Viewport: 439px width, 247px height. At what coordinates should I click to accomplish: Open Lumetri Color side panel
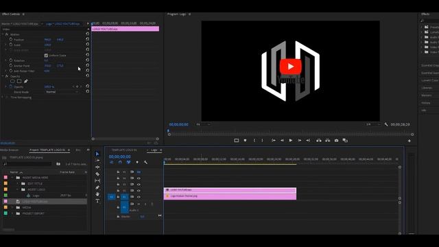430,80
